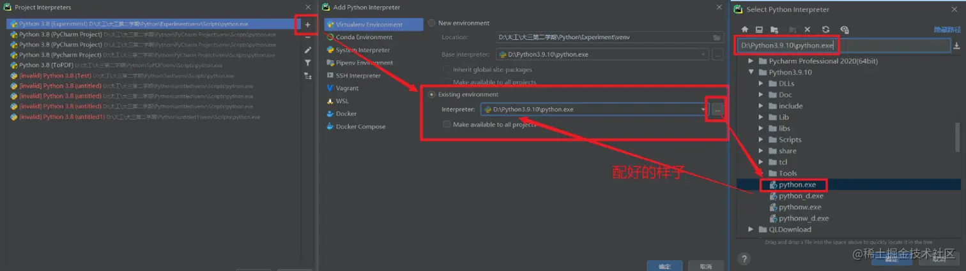The height and width of the screenshot is (271, 966).
Task: Click the history arrow icon beside path field
Action: (956, 46)
